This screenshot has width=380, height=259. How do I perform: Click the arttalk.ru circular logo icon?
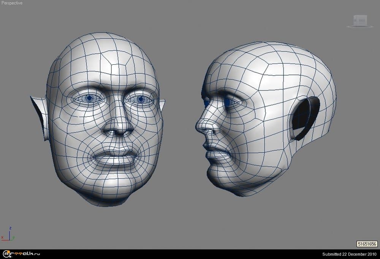pos(6,254)
